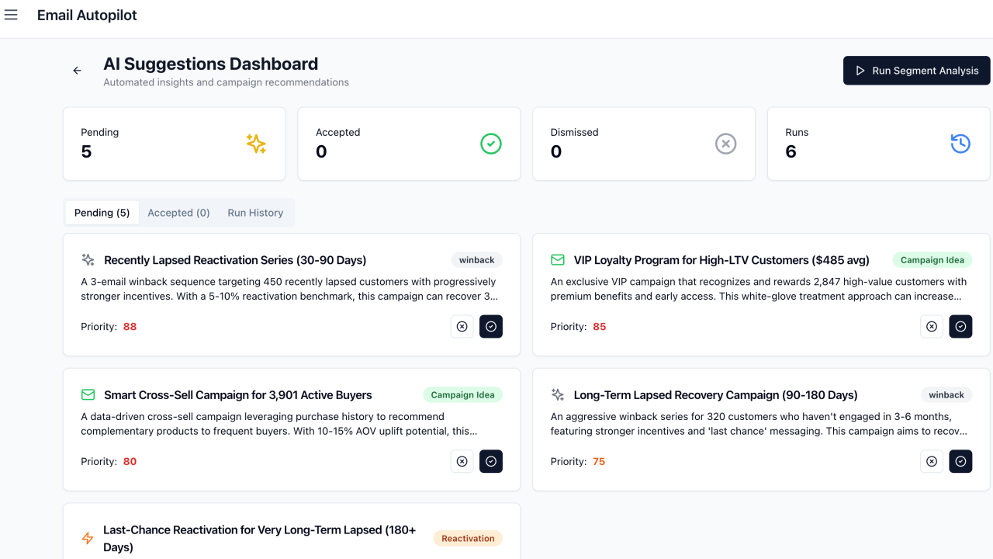The width and height of the screenshot is (993, 559).
Task: Dismiss the VIP Loyalty Program suggestion
Action: [932, 326]
